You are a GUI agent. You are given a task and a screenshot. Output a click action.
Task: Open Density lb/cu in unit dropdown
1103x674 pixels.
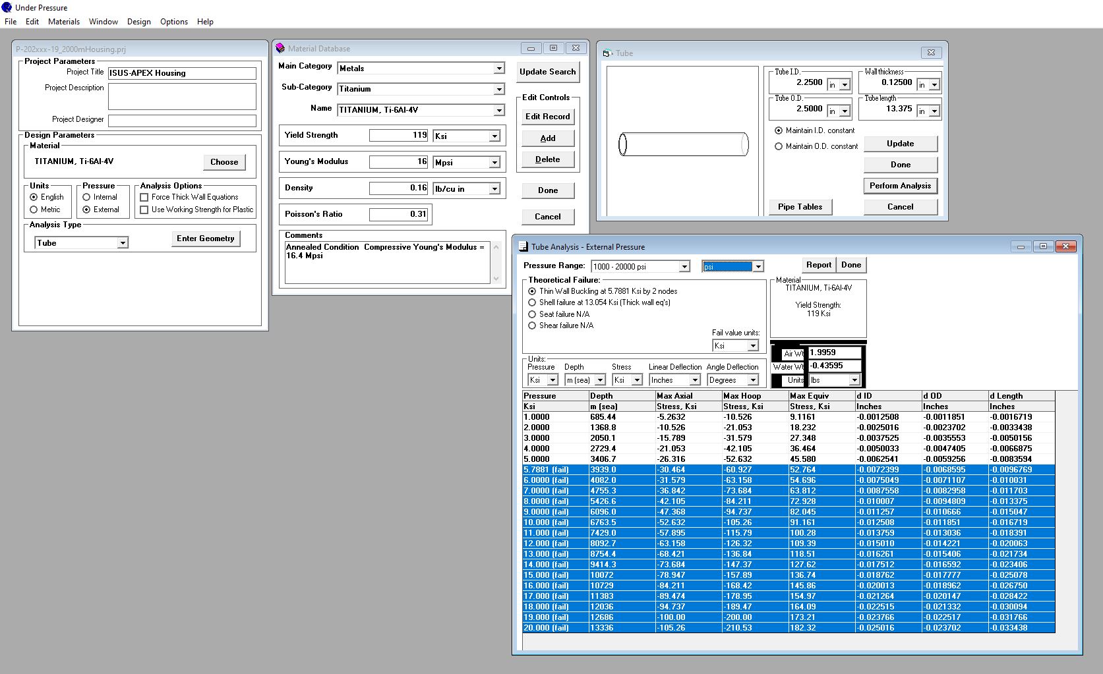click(494, 188)
